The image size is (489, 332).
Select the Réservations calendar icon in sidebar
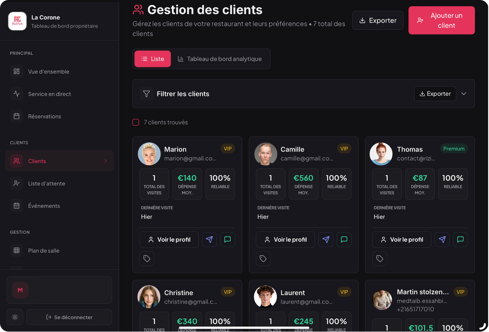pos(17,116)
